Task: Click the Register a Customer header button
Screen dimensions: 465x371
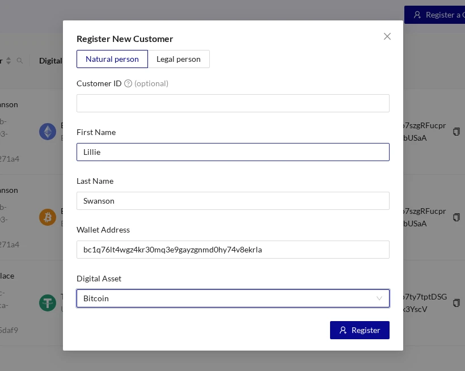Action: (435, 15)
